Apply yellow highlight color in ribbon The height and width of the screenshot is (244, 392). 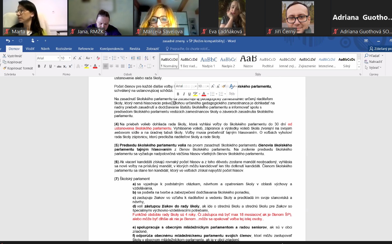(86, 66)
